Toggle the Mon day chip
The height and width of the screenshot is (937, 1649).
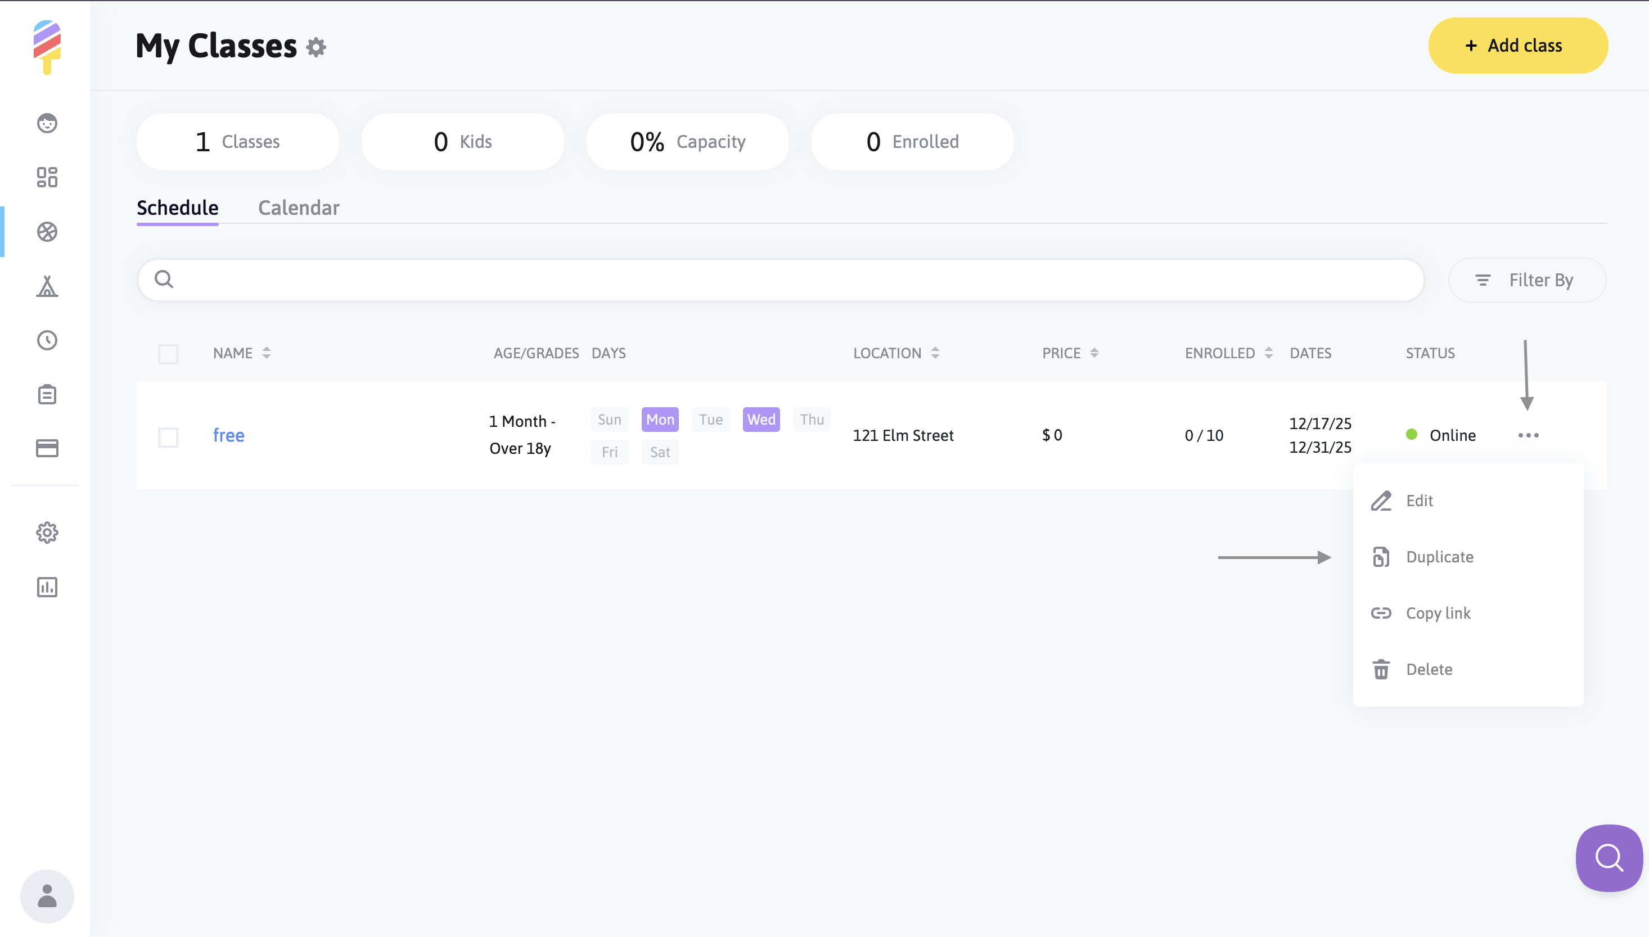pyautogui.click(x=660, y=420)
